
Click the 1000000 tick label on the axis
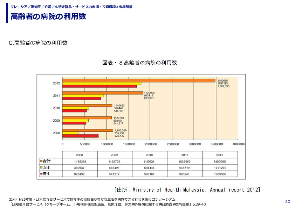pyautogui.click(x=107, y=144)
